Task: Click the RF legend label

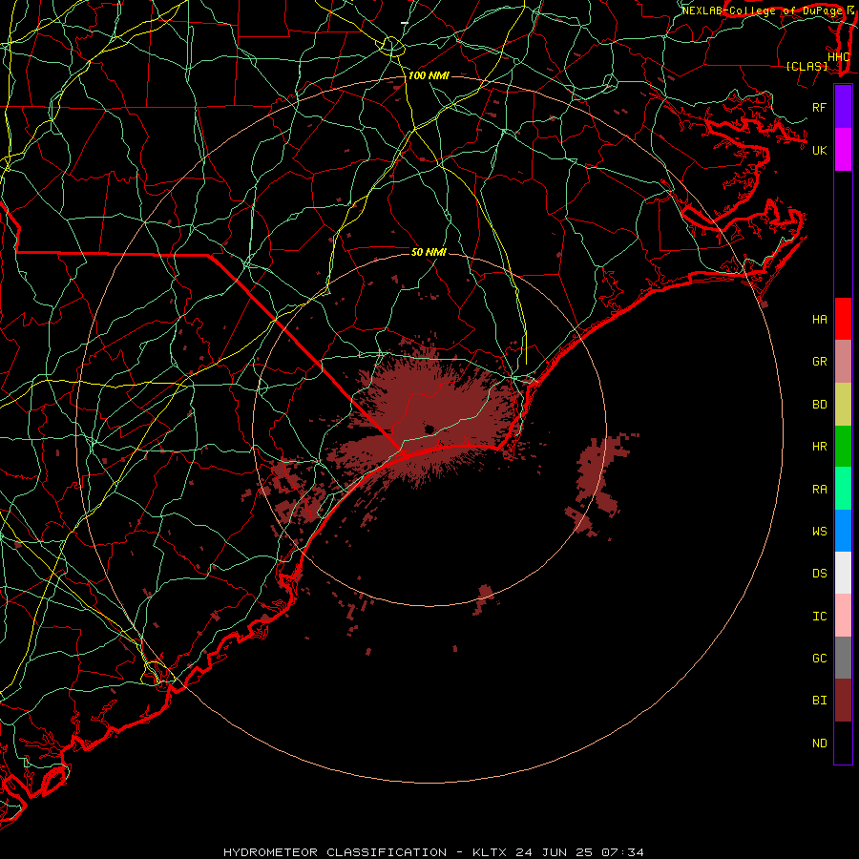Action: pos(819,107)
